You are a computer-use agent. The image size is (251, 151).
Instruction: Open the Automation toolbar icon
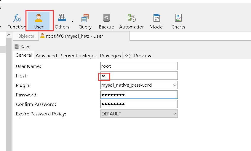click(132, 21)
